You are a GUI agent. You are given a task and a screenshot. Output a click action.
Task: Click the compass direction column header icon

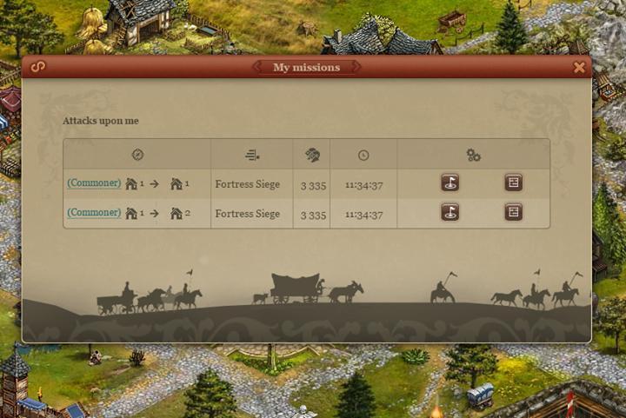pyautogui.click(x=137, y=155)
